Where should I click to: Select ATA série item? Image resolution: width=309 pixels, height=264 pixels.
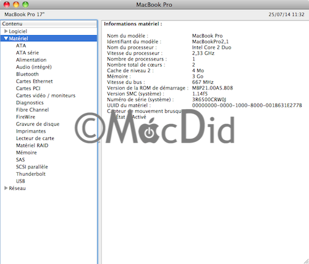click(x=27, y=53)
